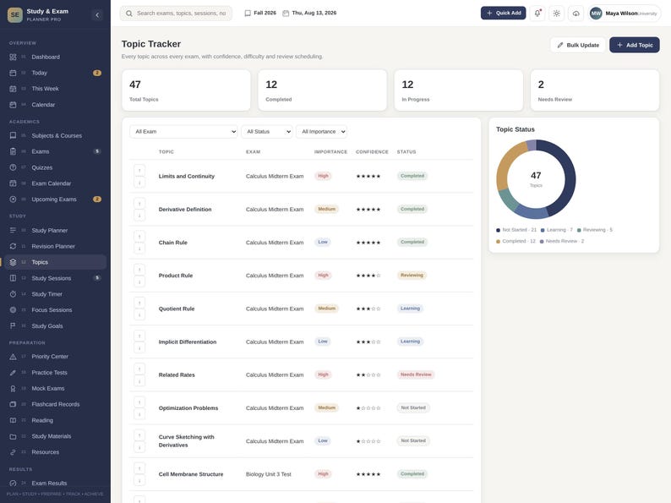Viewport: 671px width, 503px height.
Task: Click the Revision Planner refresh icon
Action: pyautogui.click(x=13, y=246)
